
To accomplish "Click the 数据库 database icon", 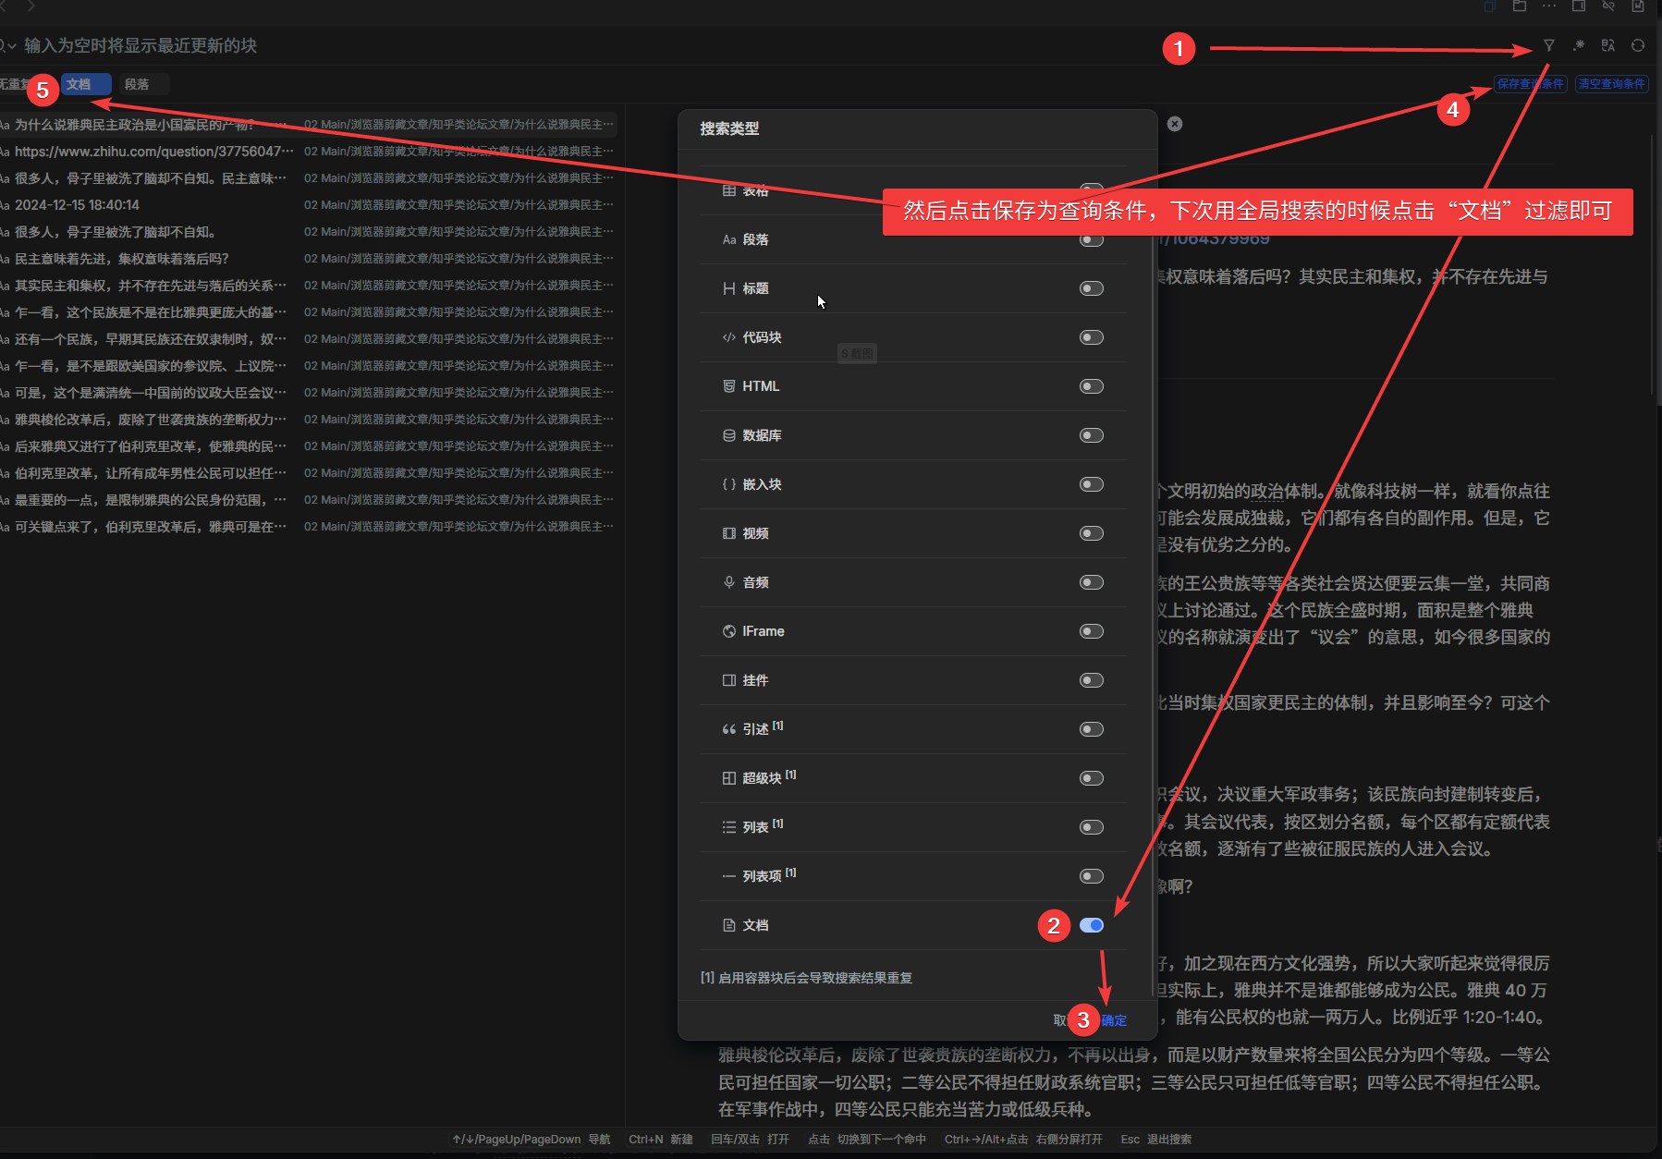I will click(729, 435).
